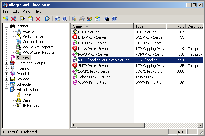Sort list by Type column header
The width and height of the screenshot is (205, 136).
click(150, 26)
